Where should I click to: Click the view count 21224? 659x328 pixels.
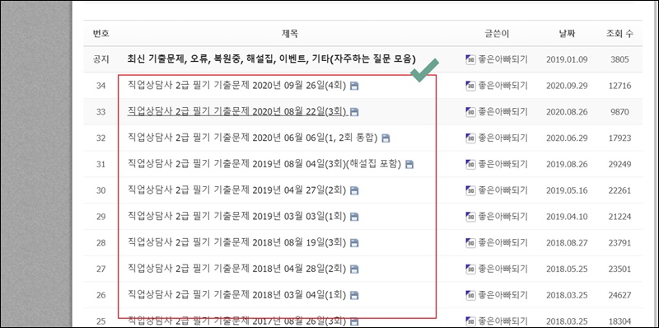[619, 217]
